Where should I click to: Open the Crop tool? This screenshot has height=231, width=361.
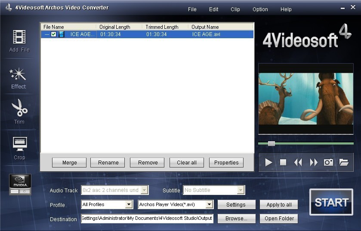pyautogui.click(x=19, y=145)
